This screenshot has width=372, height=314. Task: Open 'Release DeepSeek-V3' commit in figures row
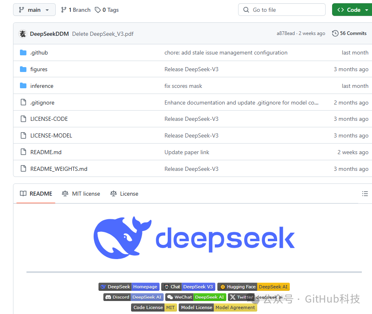click(x=191, y=69)
